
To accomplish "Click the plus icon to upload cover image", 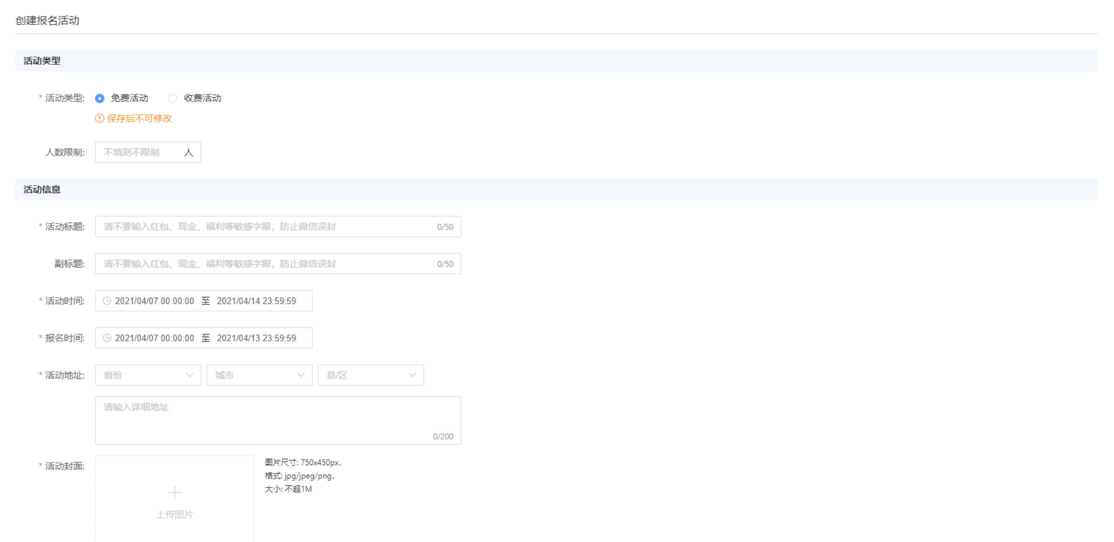I will coord(174,493).
